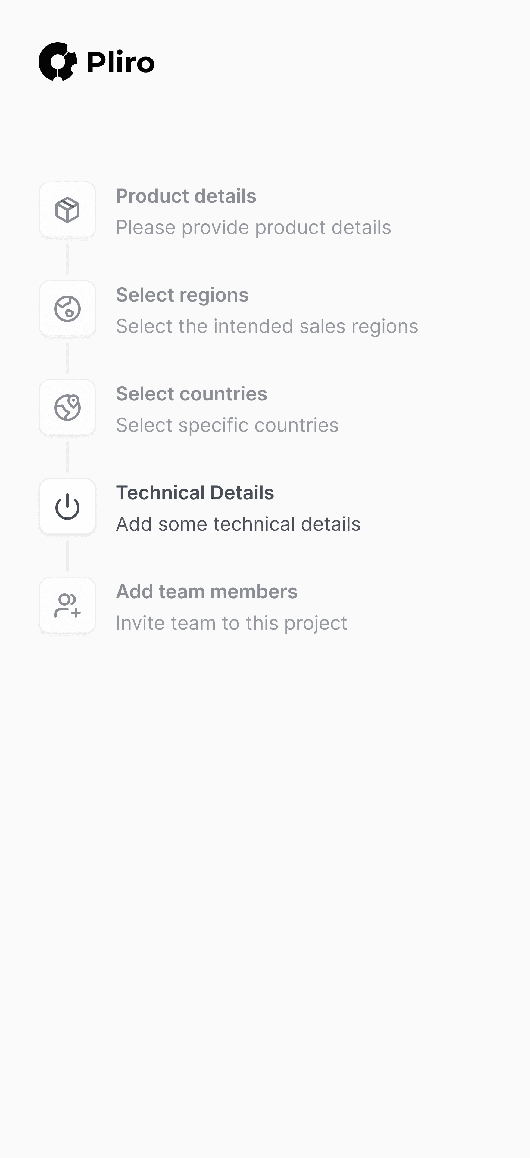
Task: Jump to the Select countries step
Action: pyautogui.click(x=192, y=394)
